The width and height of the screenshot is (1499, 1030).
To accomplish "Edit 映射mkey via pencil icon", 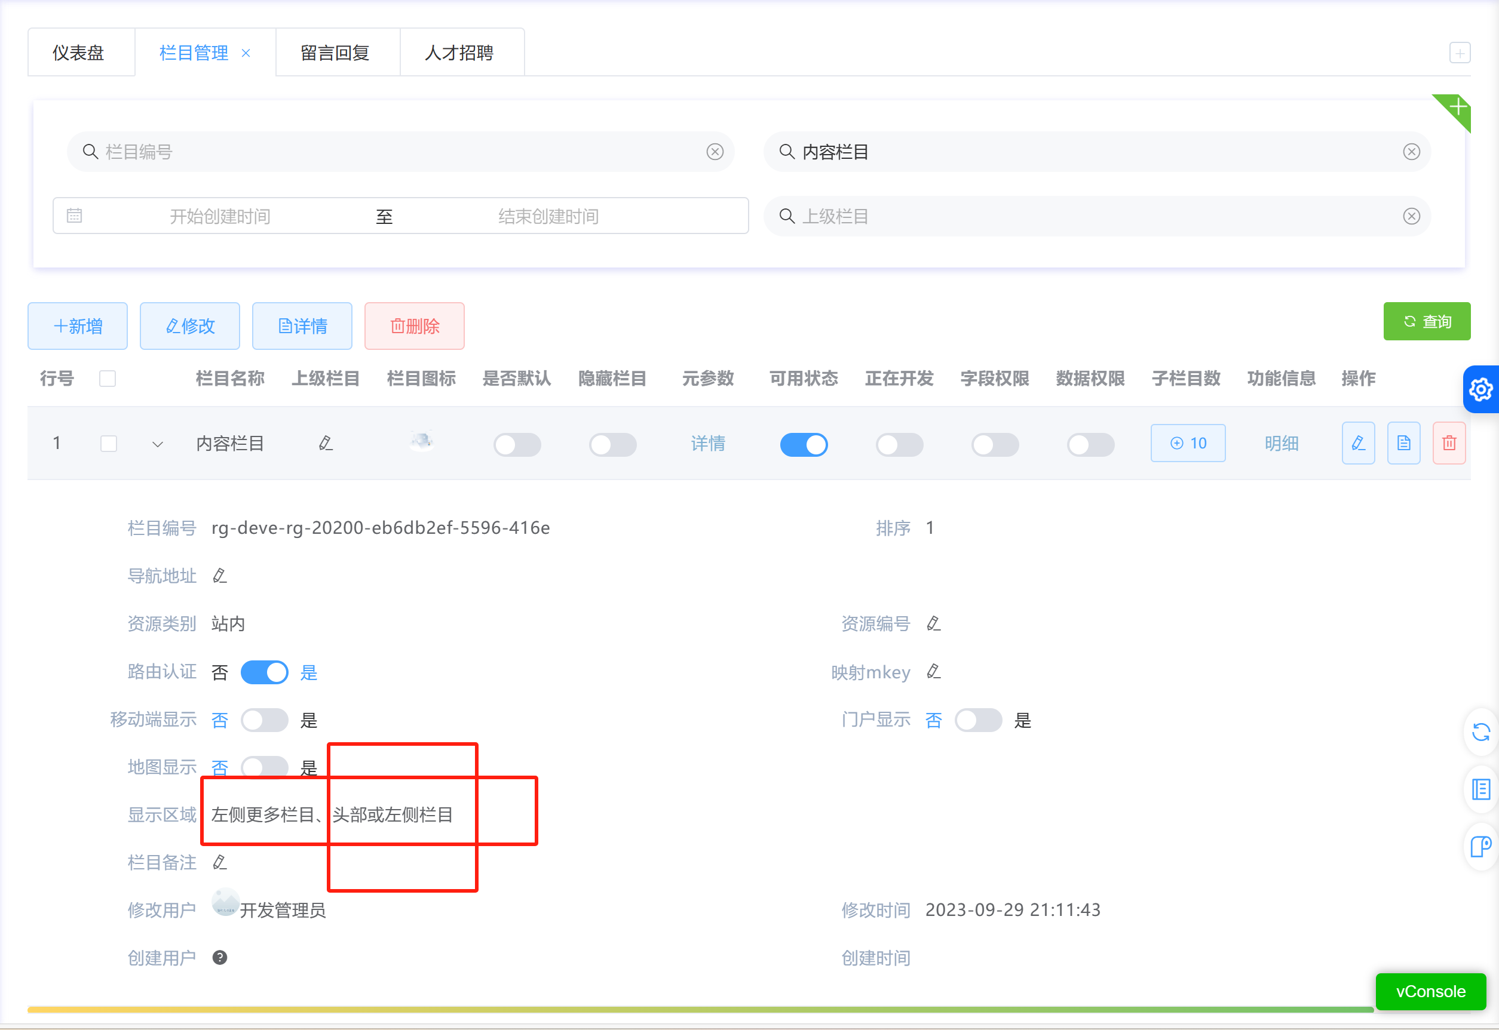I will click(x=933, y=672).
